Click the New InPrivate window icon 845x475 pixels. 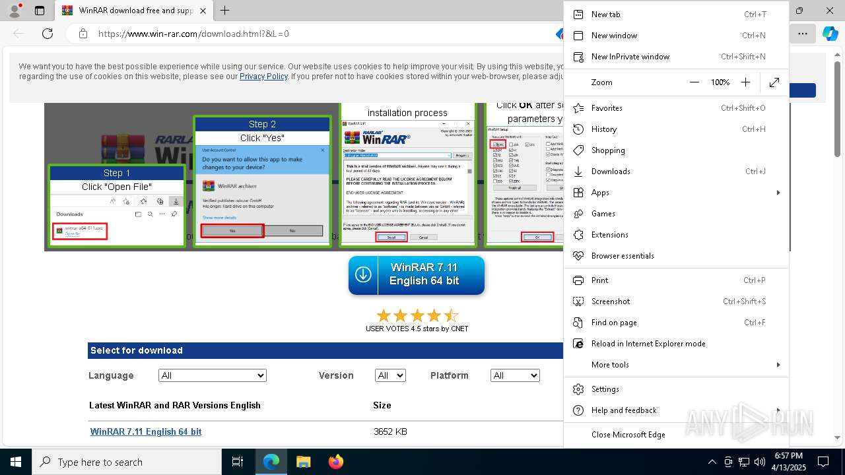(578, 57)
